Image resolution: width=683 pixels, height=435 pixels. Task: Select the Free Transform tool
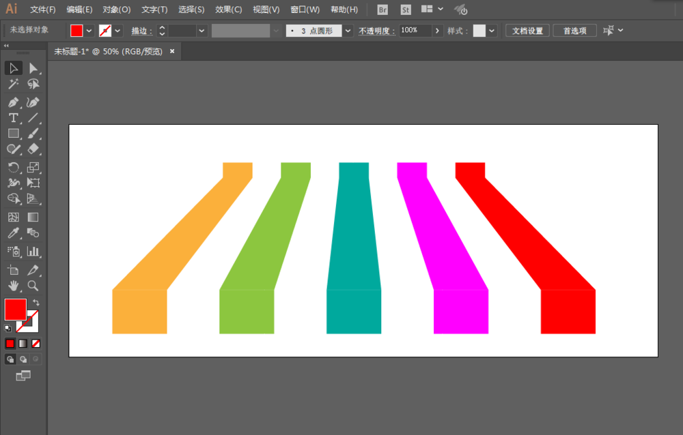33,183
